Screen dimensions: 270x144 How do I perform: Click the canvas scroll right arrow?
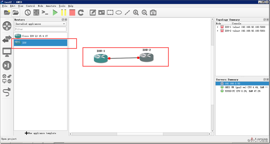pyautogui.click(x=209, y=134)
